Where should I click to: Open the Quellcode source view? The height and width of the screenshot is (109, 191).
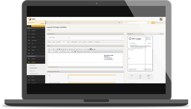click(x=79, y=52)
